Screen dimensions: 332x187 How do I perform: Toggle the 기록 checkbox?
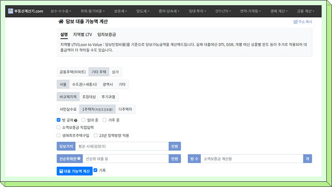pos(95,170)
